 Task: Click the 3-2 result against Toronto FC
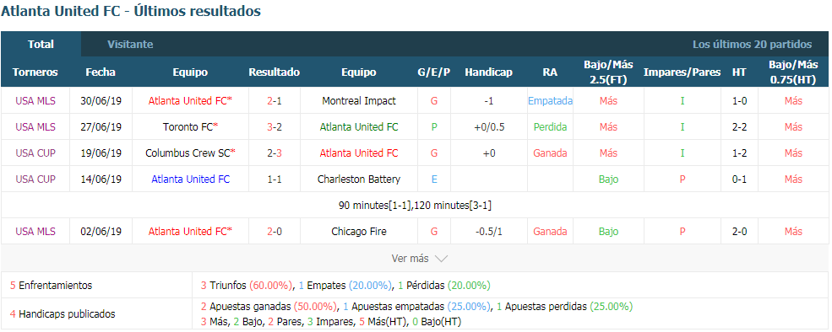pos(275,127)
